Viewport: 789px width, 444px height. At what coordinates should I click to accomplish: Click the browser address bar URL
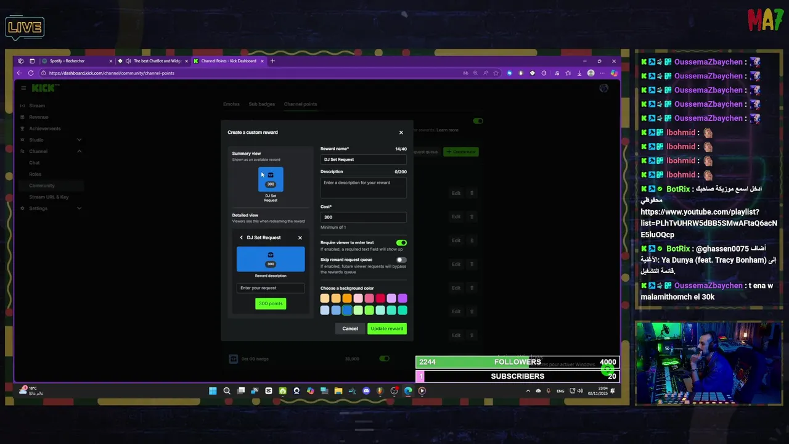pyautogui.click(x=112, y=73)
